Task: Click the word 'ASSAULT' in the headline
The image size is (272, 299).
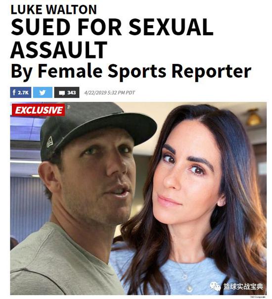Action: pyautogui.click(x=59, y=50)
